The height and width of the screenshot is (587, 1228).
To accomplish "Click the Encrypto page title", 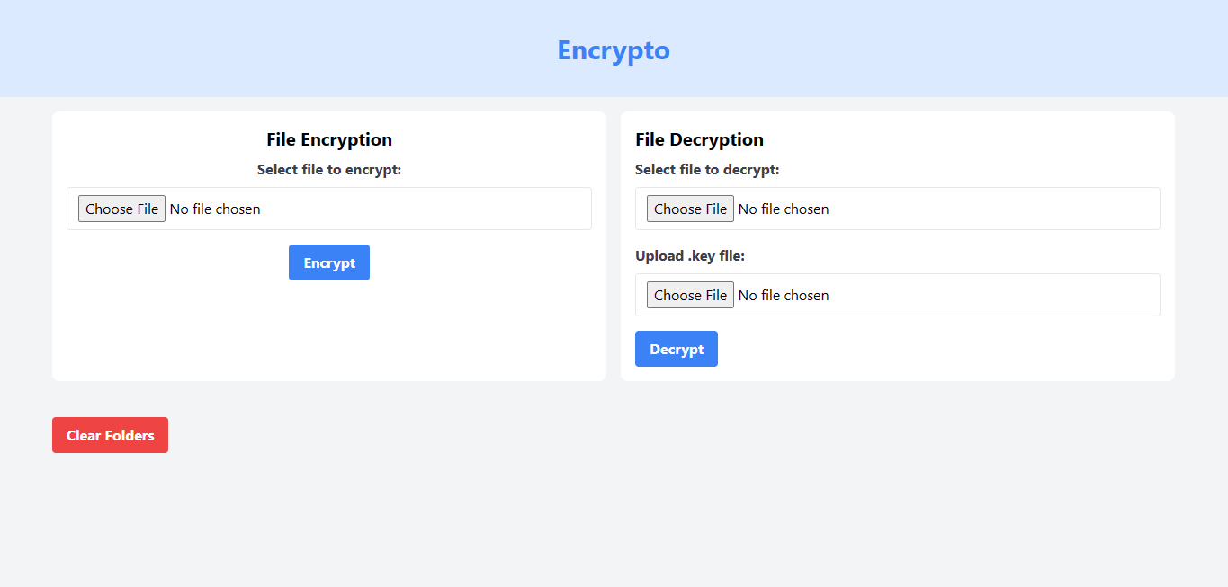I will coord(614,50).
